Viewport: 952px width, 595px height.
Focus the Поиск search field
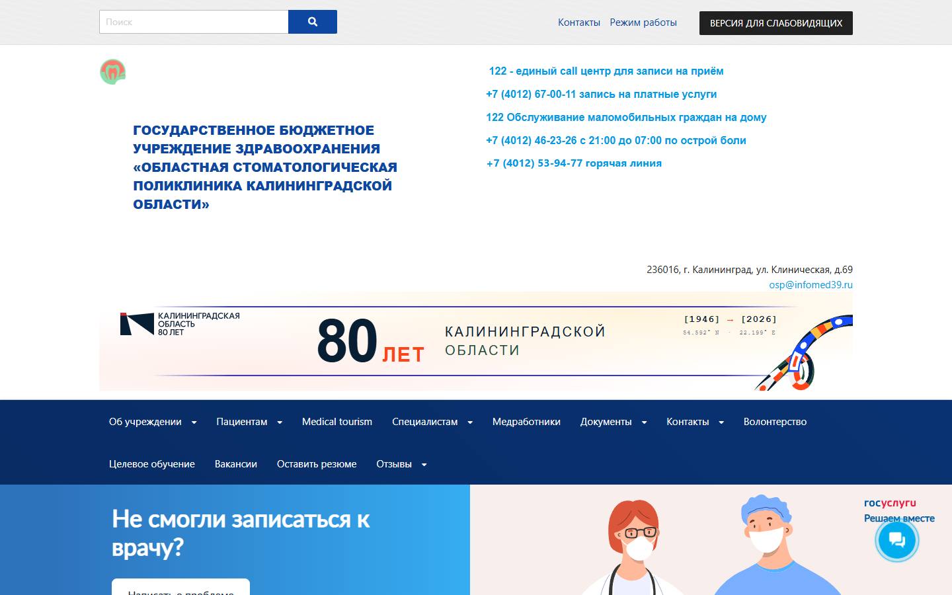tap(194, 22)
